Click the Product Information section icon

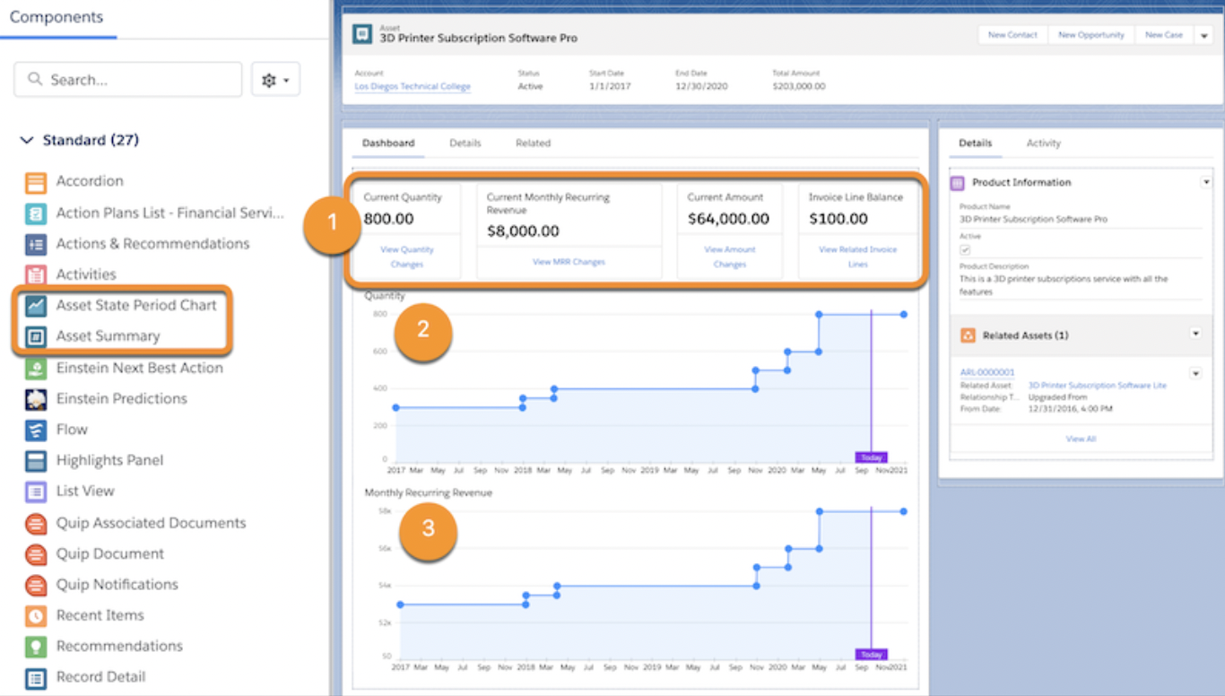click(958, 182)
